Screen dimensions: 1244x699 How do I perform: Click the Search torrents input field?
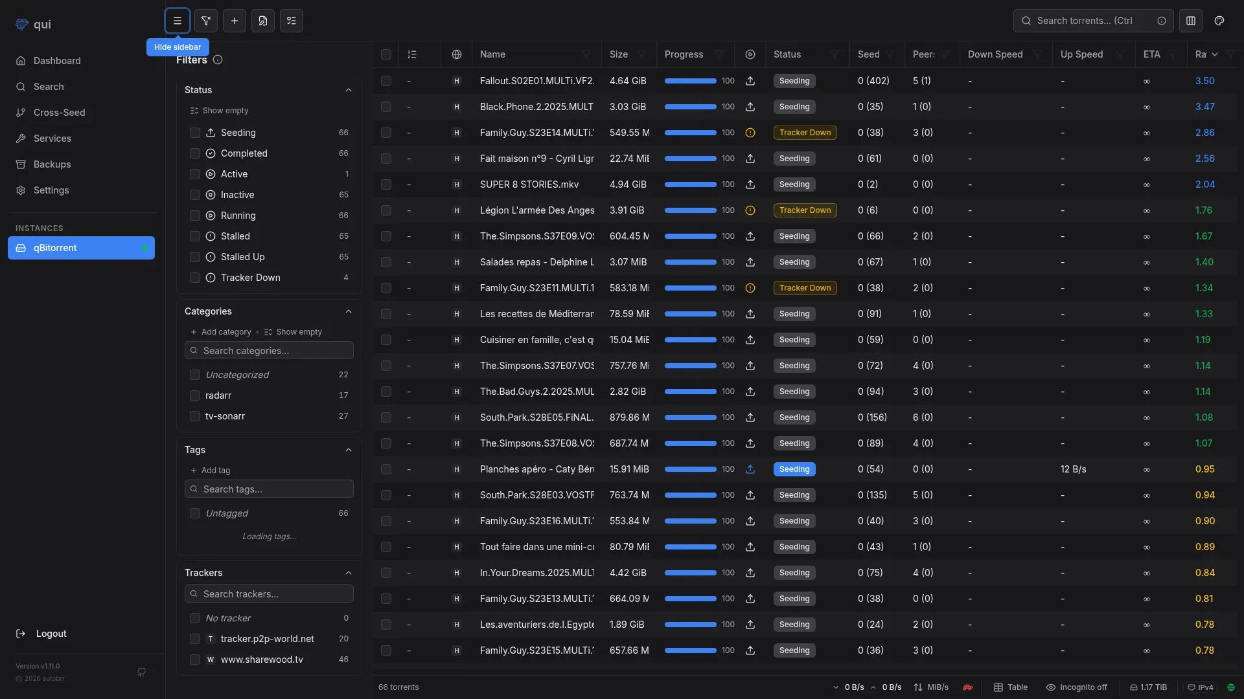pos(1085,21)
